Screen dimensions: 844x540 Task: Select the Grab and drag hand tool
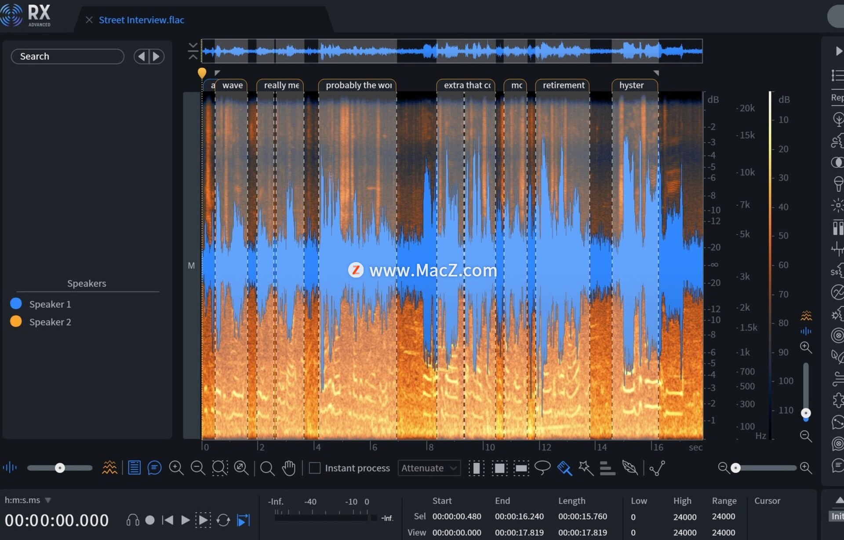click(288, 468)
